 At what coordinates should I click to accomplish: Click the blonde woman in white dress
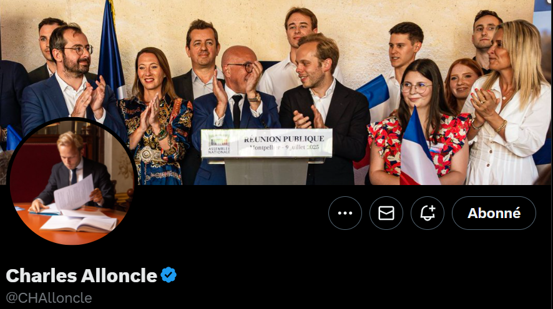point(508,105)
